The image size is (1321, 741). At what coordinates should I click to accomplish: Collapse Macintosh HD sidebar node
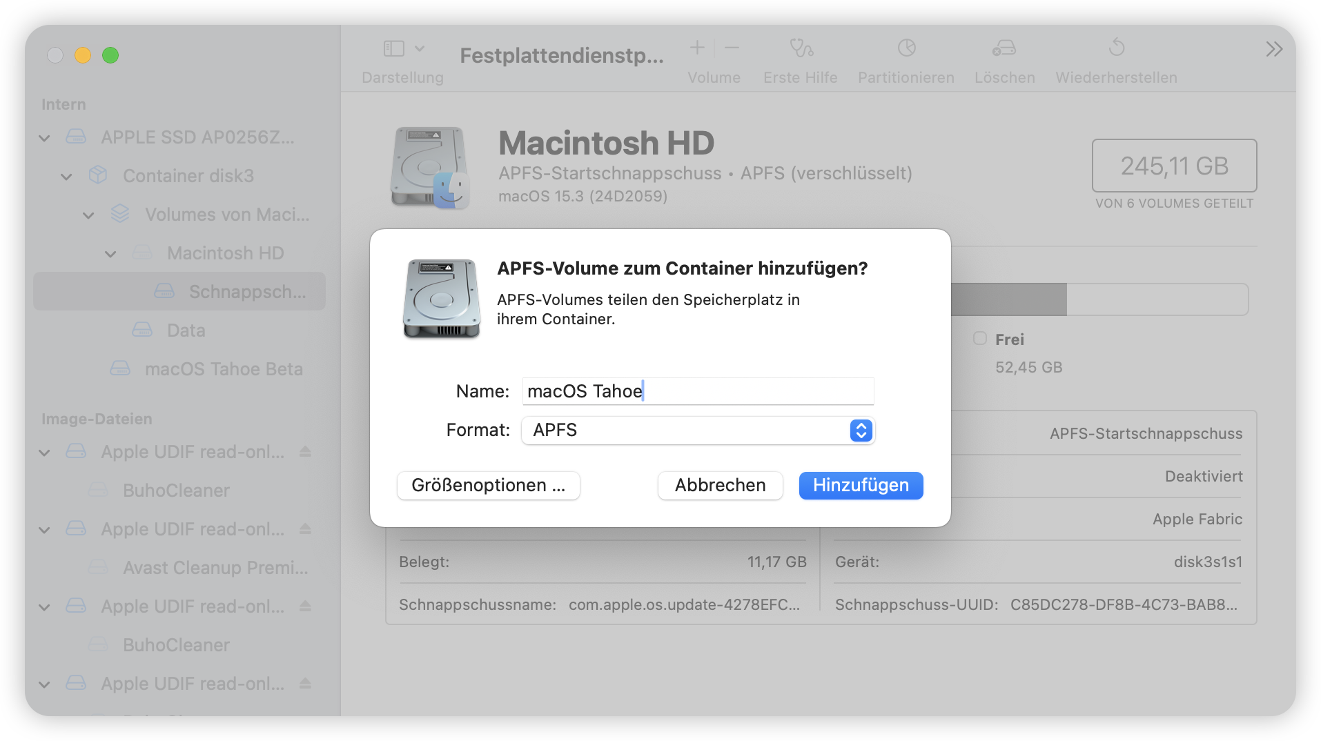[110, 254]
